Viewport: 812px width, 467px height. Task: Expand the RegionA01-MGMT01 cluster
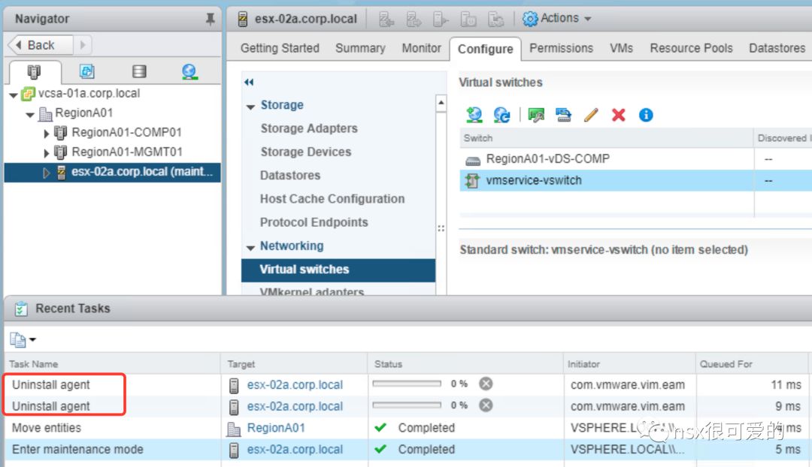[x=47, y=154]
